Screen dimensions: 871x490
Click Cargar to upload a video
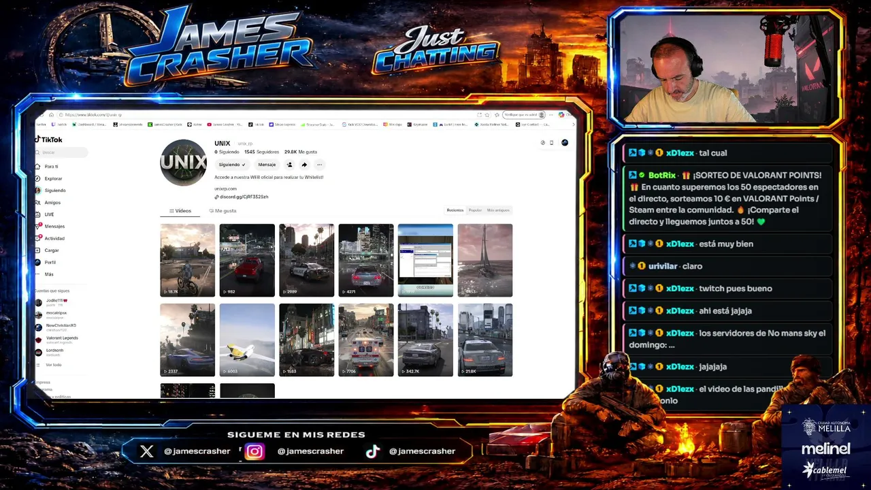(x=48, y=250)
